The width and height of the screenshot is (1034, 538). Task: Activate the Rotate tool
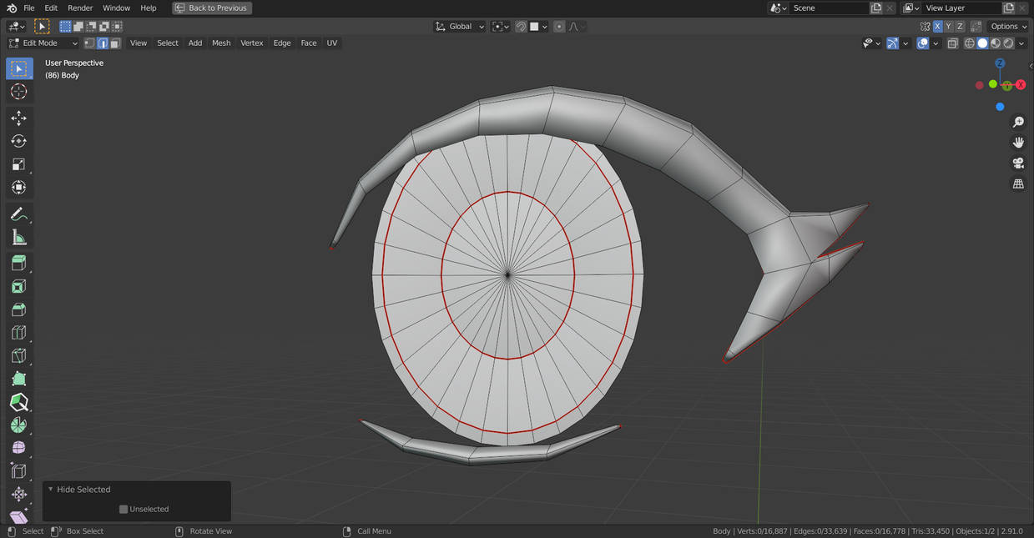(x=18, y=142)
